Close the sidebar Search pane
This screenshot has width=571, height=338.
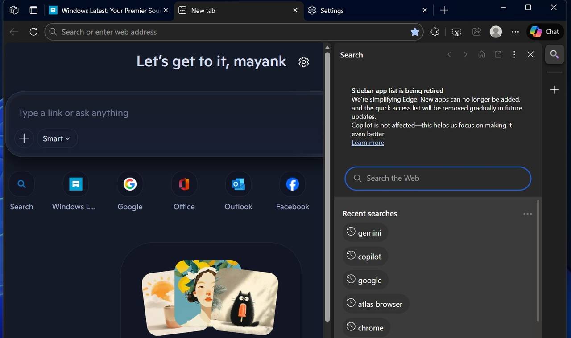tap(530, 54)
